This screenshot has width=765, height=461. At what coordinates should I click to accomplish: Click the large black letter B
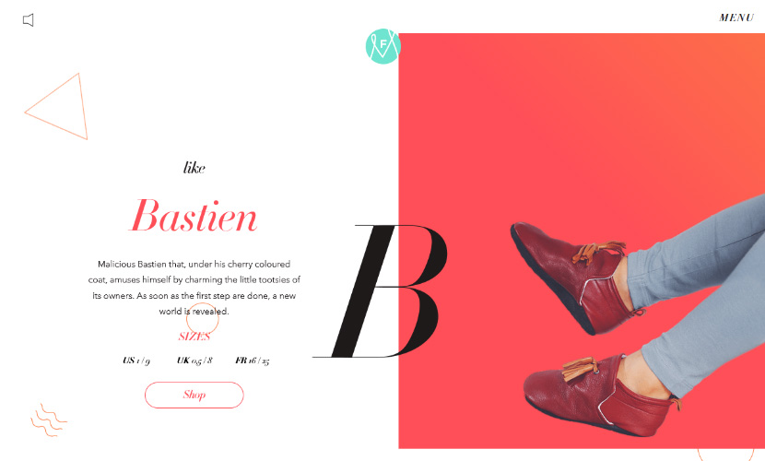tap(381, 291)
